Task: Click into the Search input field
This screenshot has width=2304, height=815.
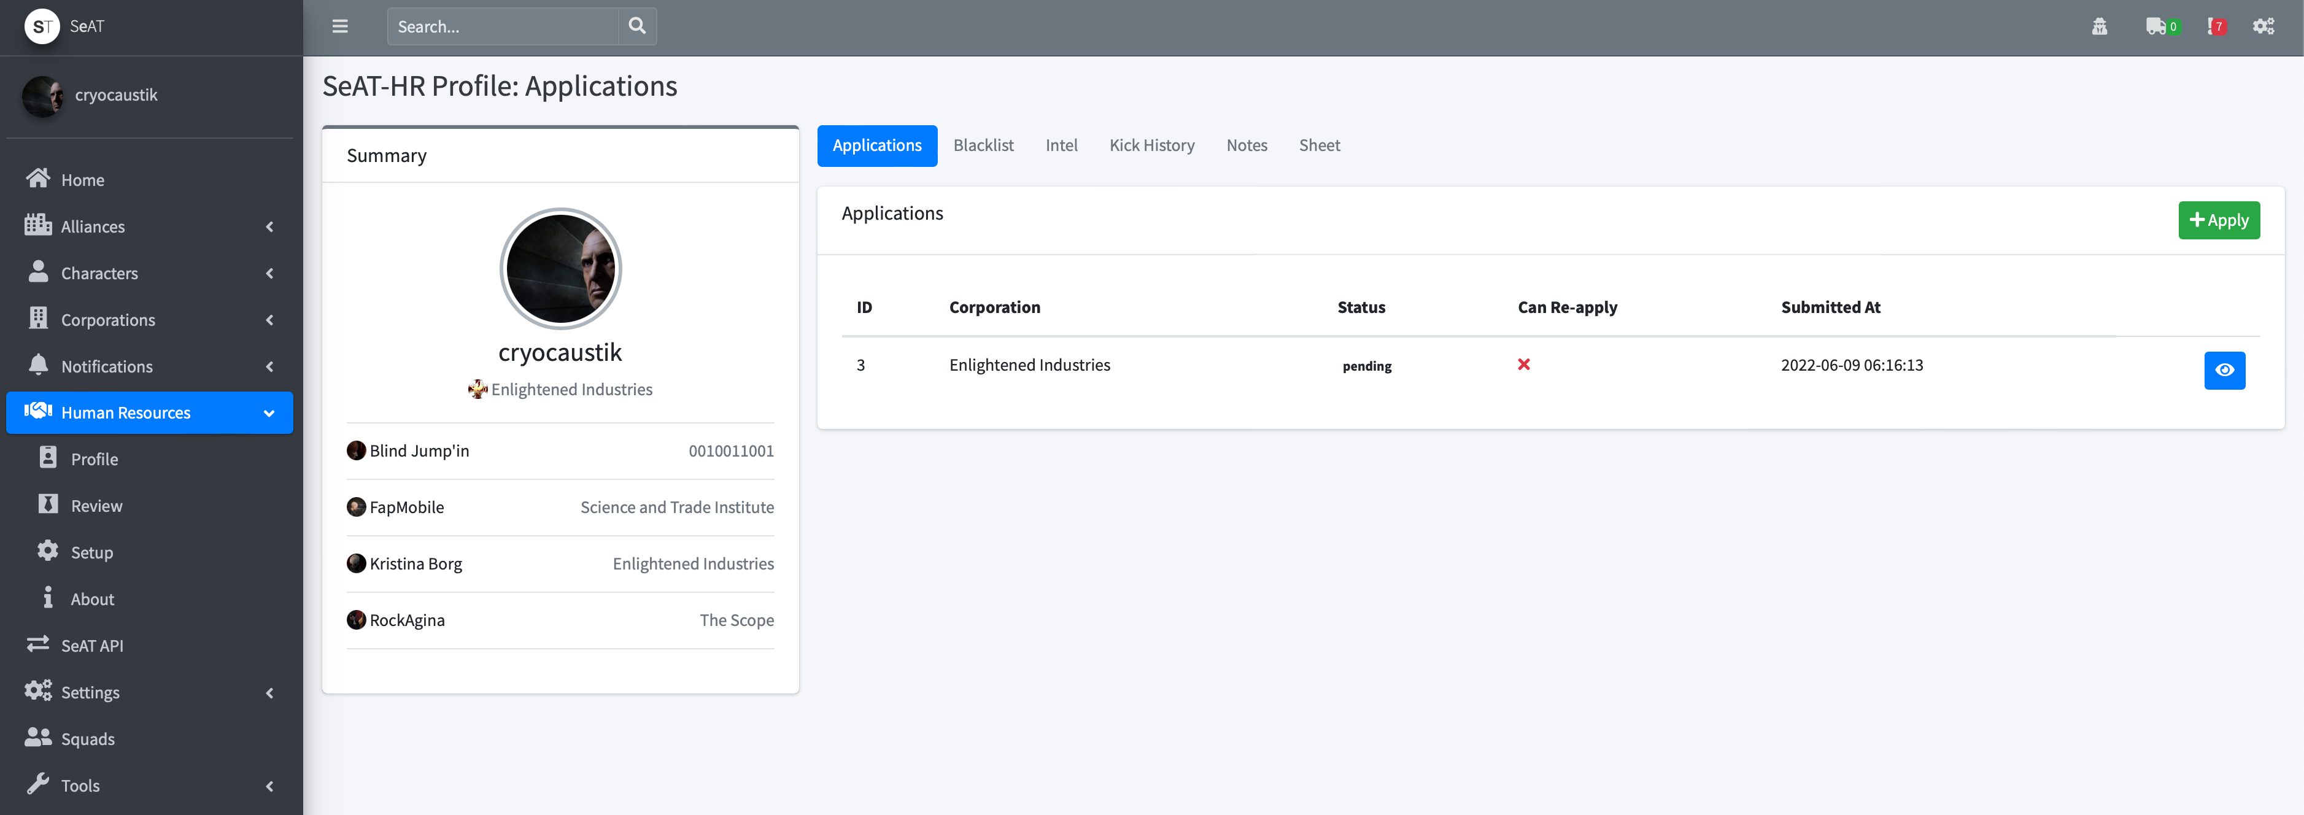Action: tap(502, 27)
